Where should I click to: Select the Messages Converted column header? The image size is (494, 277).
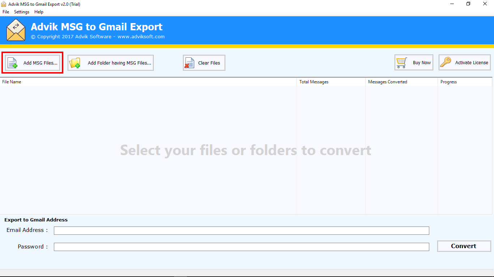tap(401, 82)
